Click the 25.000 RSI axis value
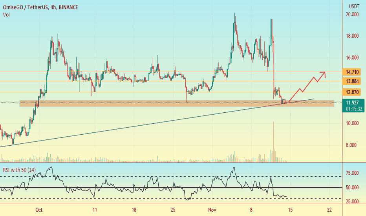366x216 pixels. pos(352,201)
